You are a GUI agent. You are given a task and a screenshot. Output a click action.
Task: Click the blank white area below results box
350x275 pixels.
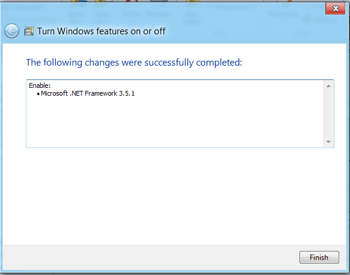(174, 197)
